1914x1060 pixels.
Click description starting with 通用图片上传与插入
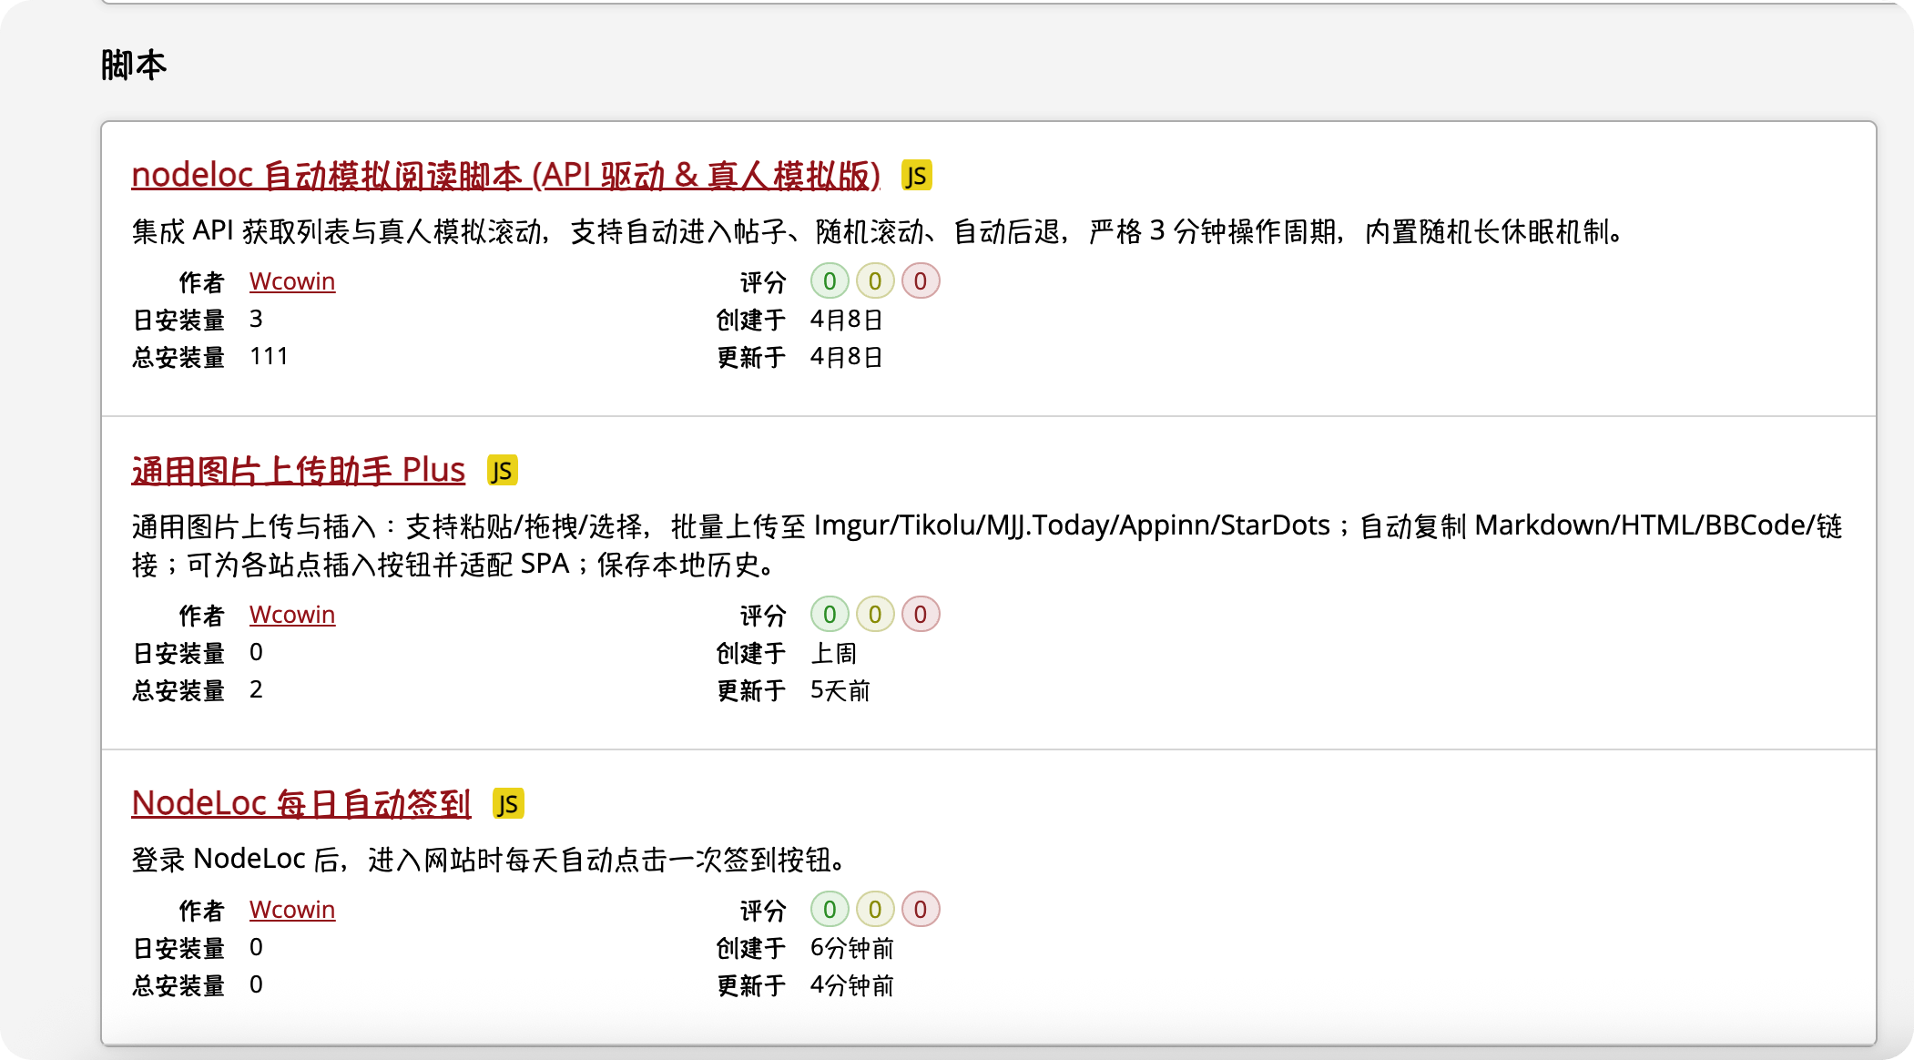[987, 545]
